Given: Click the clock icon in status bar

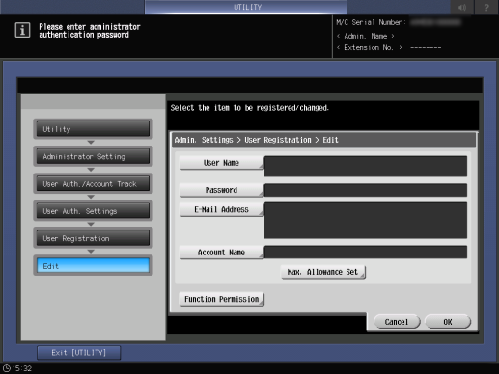Looking at the screenshot, I should 7,368.
